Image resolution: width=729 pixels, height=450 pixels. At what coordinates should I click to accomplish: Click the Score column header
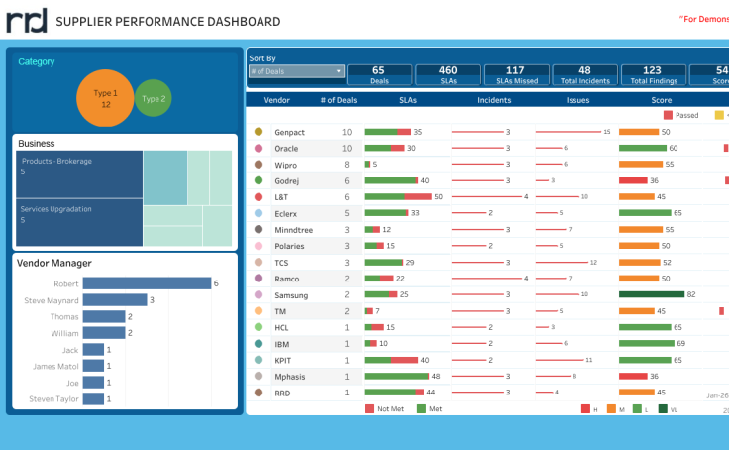(x=661, y=100)
